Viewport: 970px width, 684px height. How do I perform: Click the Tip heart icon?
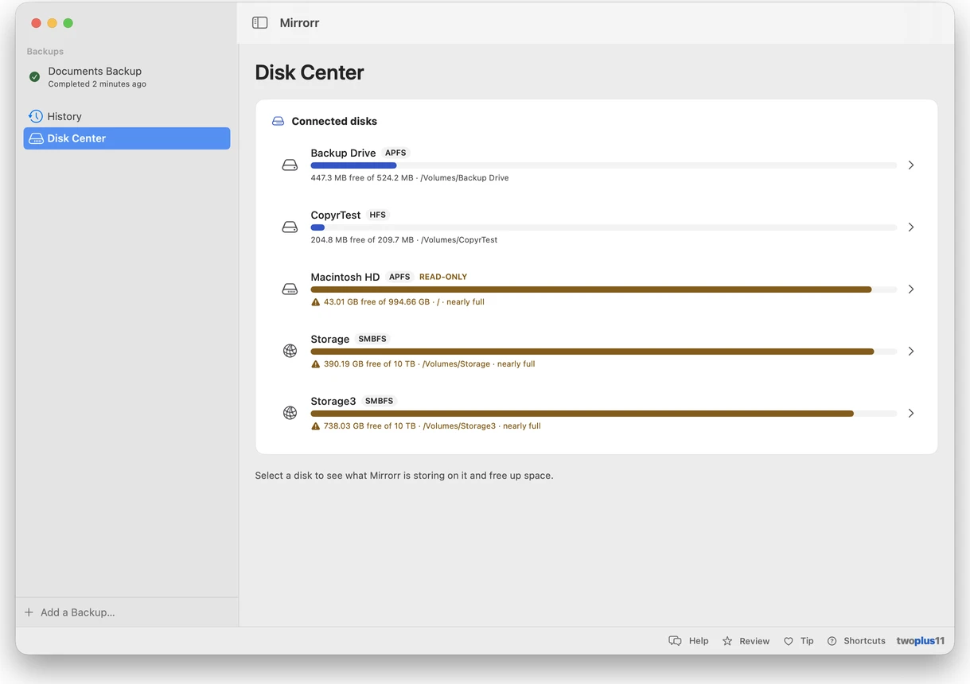point(789,641)
